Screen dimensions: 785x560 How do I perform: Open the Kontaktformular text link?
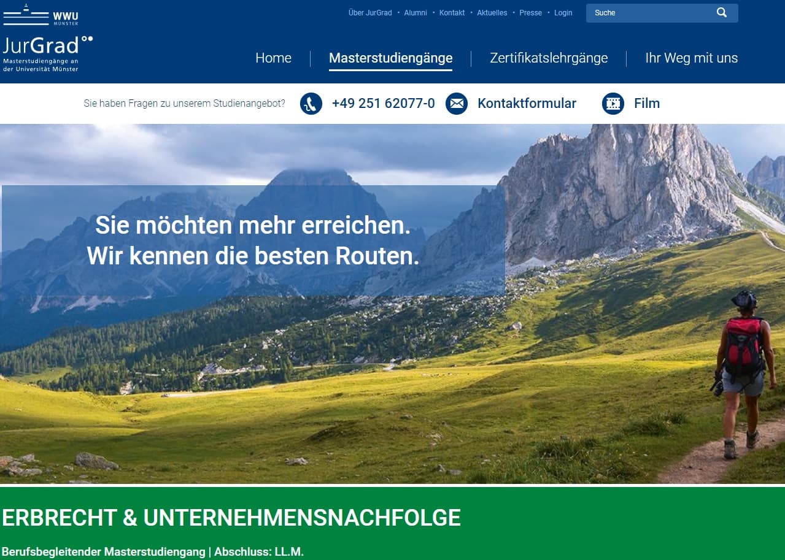pyautogui.click(x=527, y=104)
